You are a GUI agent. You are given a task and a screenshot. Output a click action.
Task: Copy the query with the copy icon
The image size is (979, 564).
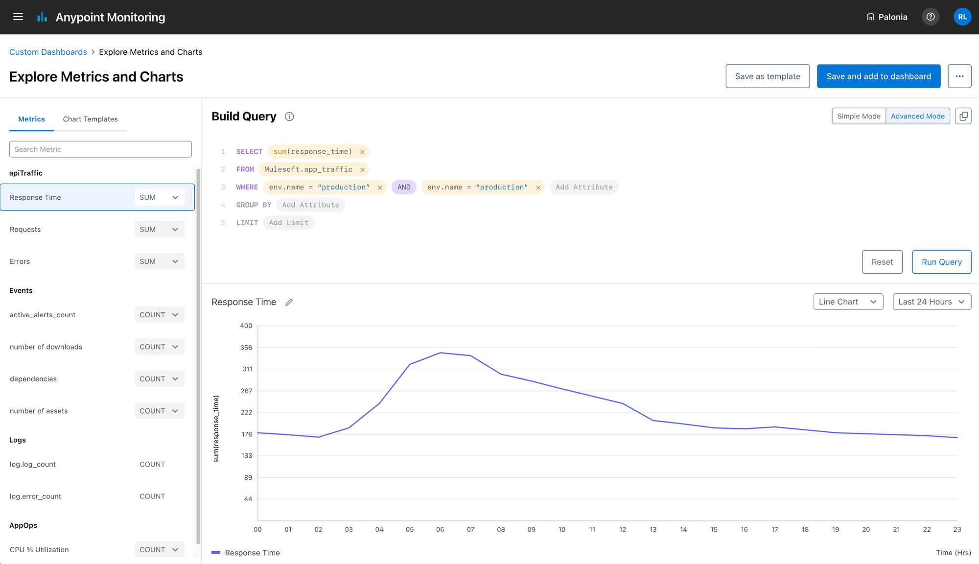click(x=963, y=116)
